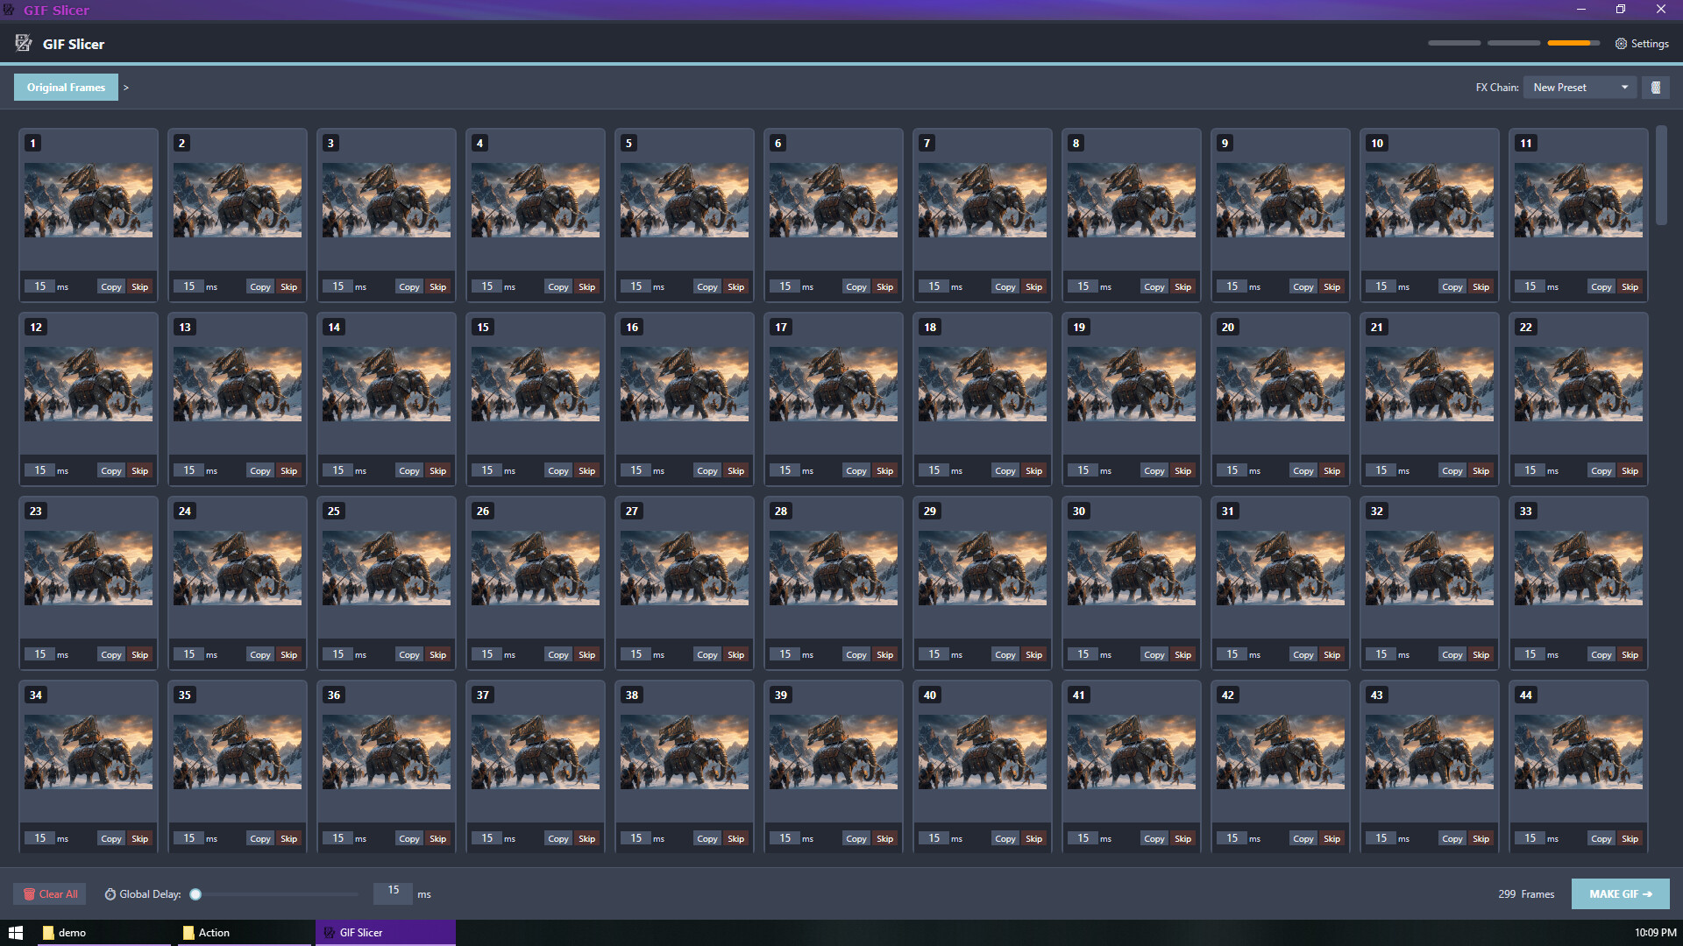Click the FX Chain save preset icon
Image resolution: width=1683 pixels, height=946 pixels.
[x=1656, y=88]
